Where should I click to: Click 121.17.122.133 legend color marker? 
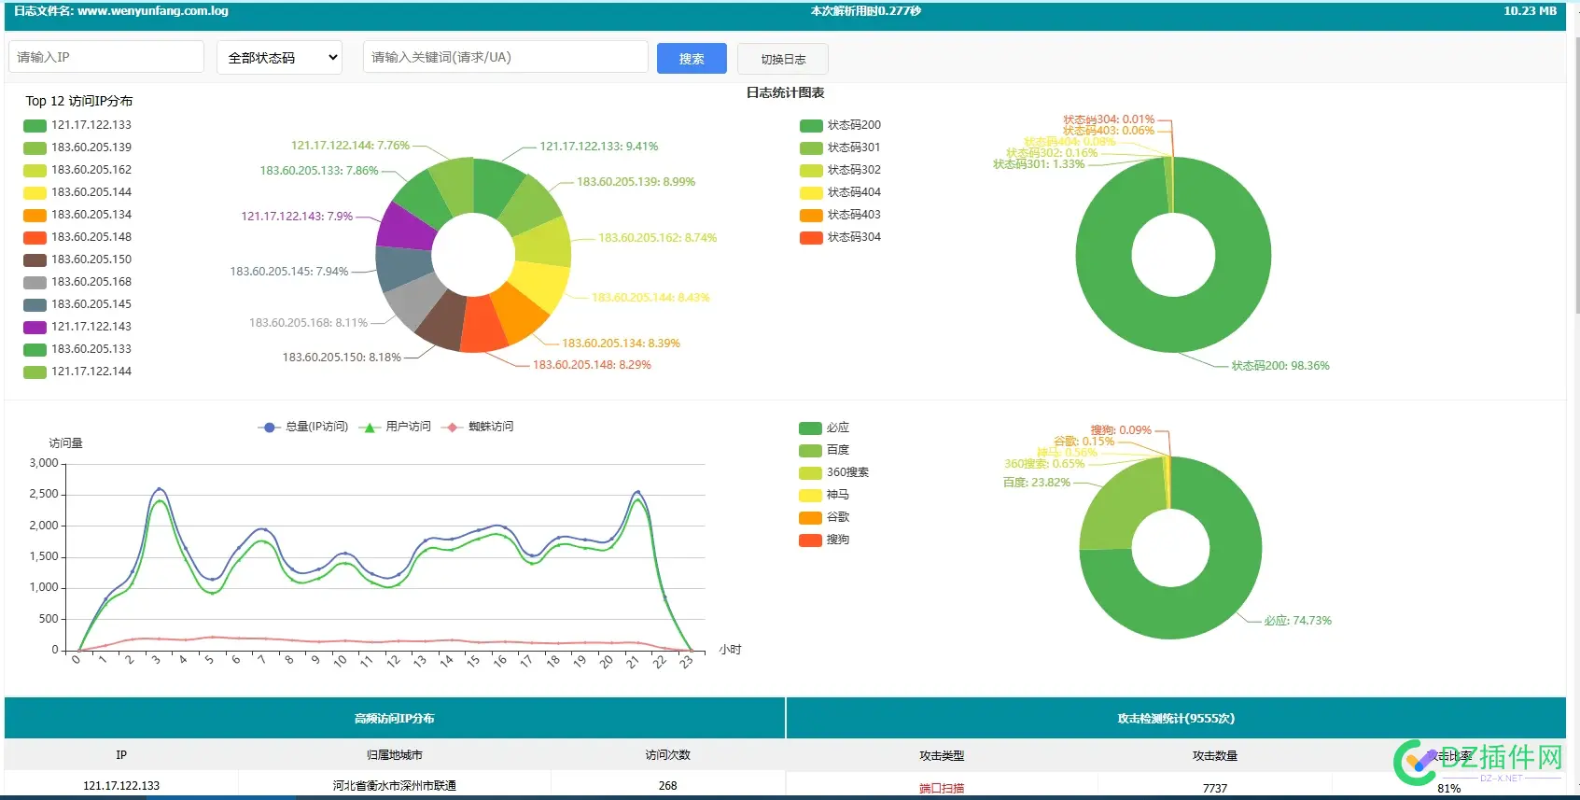pyautogui.click(x=35, y=125)
